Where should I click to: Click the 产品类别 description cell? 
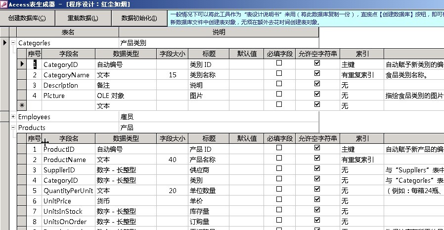coord(219,43)
